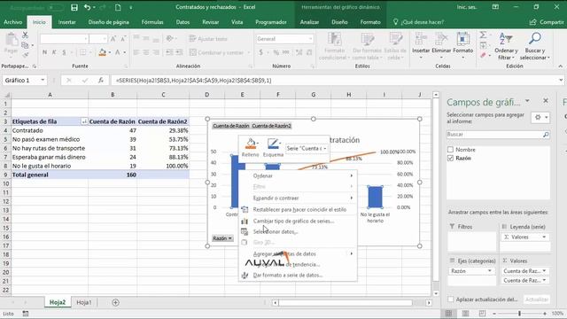Toggle the Autoguardado switch
The width and height of the screenshot is (567, 319).
pyautogui.click(x=55, y=8)
